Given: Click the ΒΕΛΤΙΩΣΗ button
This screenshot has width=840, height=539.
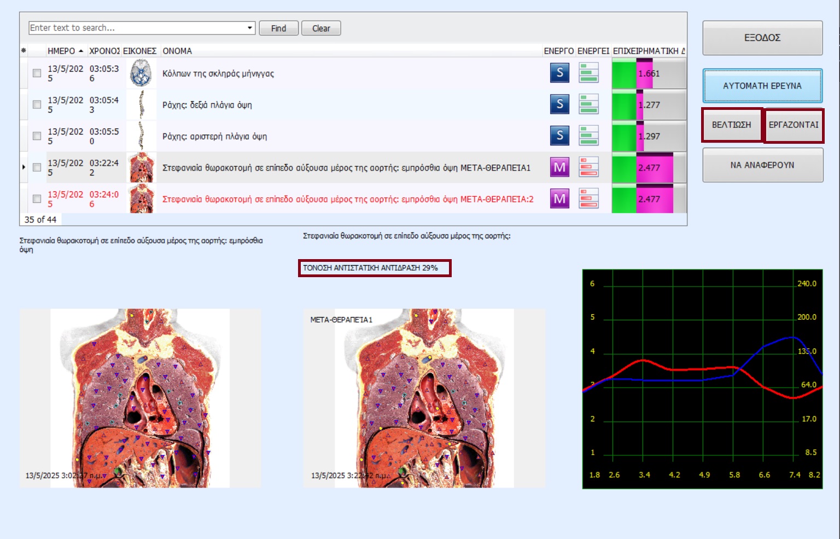Looking at the screenshot, I should pyautogui.click(x=732, y=125).
